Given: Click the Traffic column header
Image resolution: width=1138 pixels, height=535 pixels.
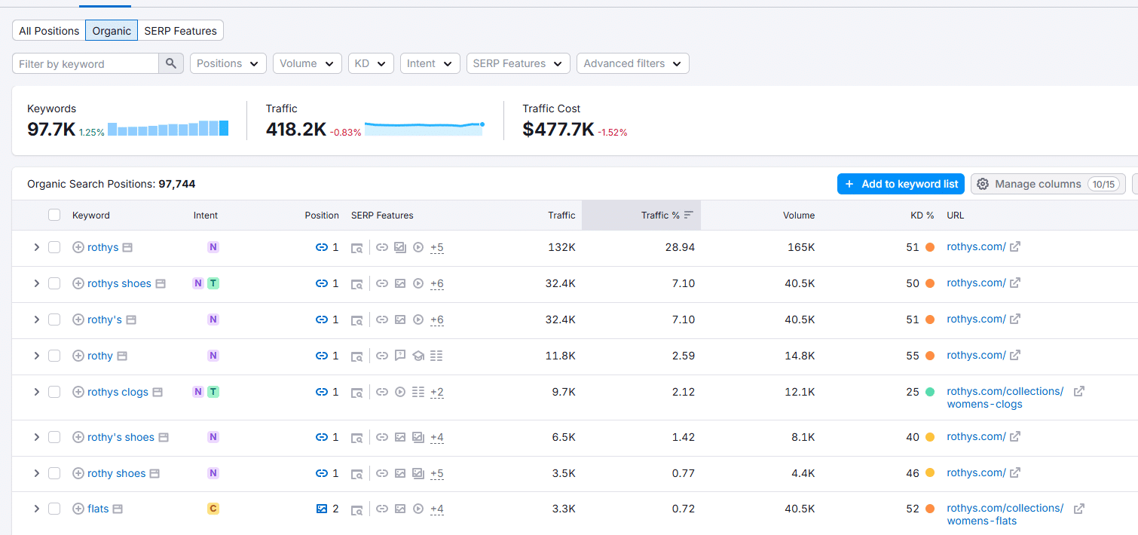Looking at the screenshot, I should coord(561,215).
